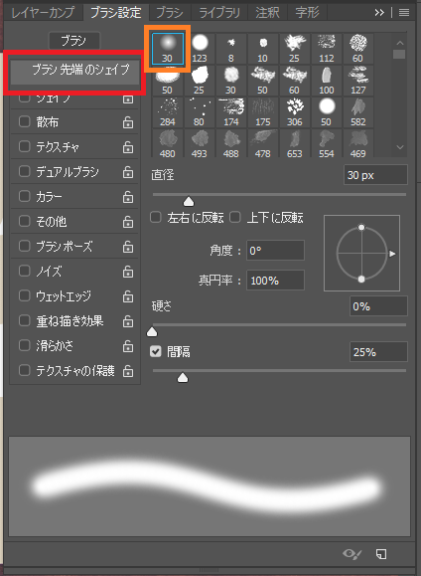Click the lock icon beside テクスチャ
Image resolution: width=421 pixels, height=576 pixels.
[x=128, y=147]
